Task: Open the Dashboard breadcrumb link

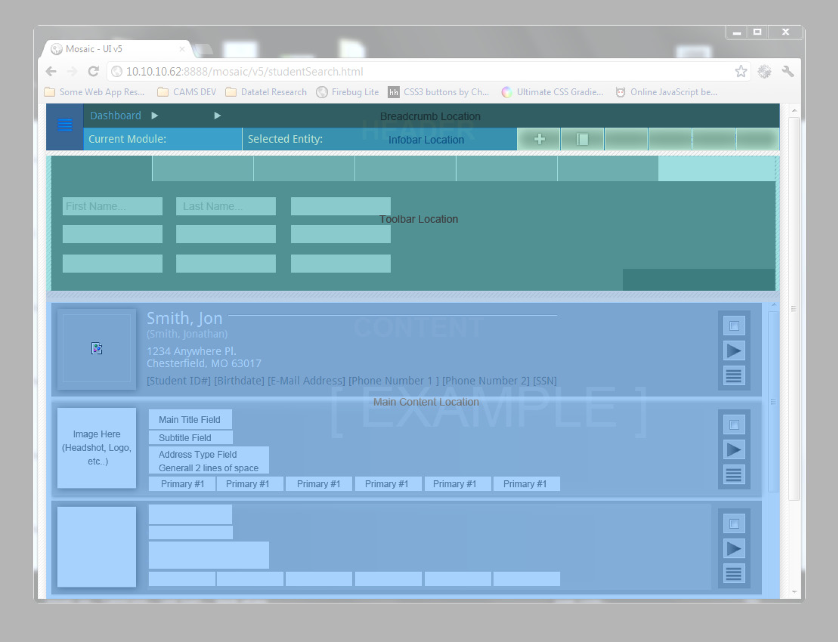Action: pyautogui.click(x=115, y=116)
